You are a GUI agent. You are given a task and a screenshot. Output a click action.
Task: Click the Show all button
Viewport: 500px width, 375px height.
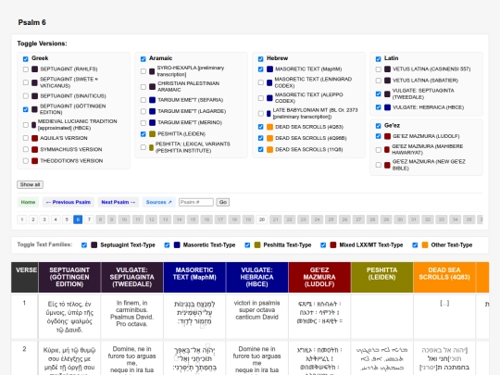tap(30, 184)
